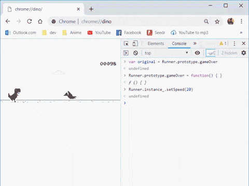Click the T-Rex dinosaur in the game
The height and width of the screenshot is (186, 249).
(x=15, y=95)
